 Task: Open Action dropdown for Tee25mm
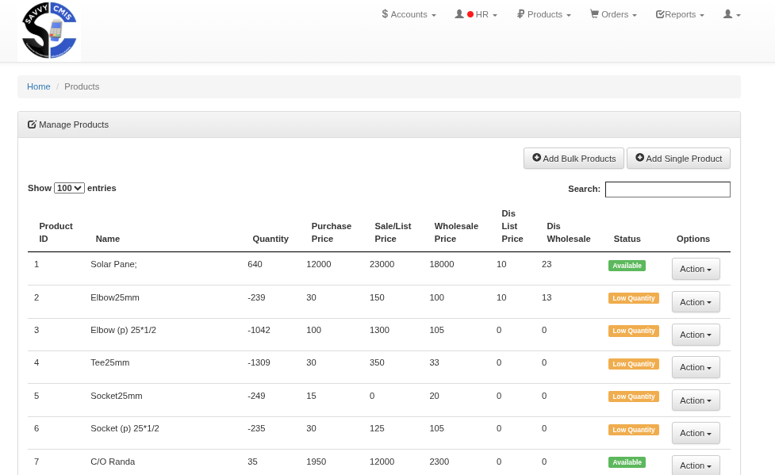tap(695, 367)
